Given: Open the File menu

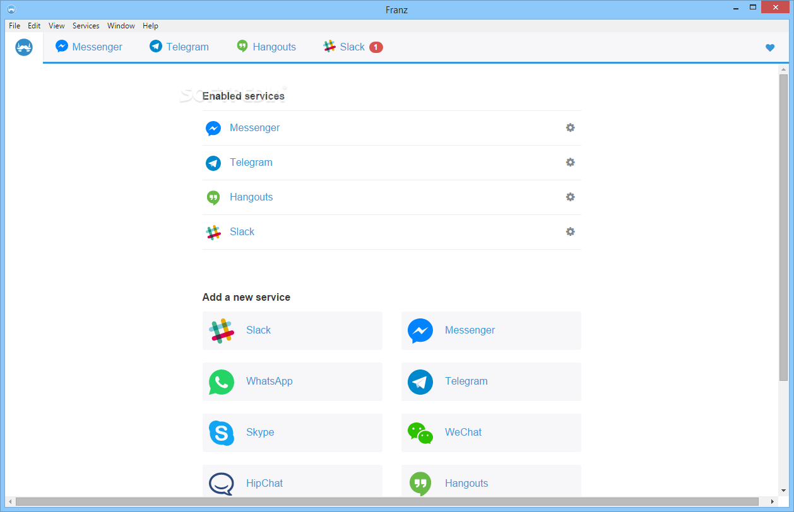Looking at the screenshot, I should coord(15,26).
